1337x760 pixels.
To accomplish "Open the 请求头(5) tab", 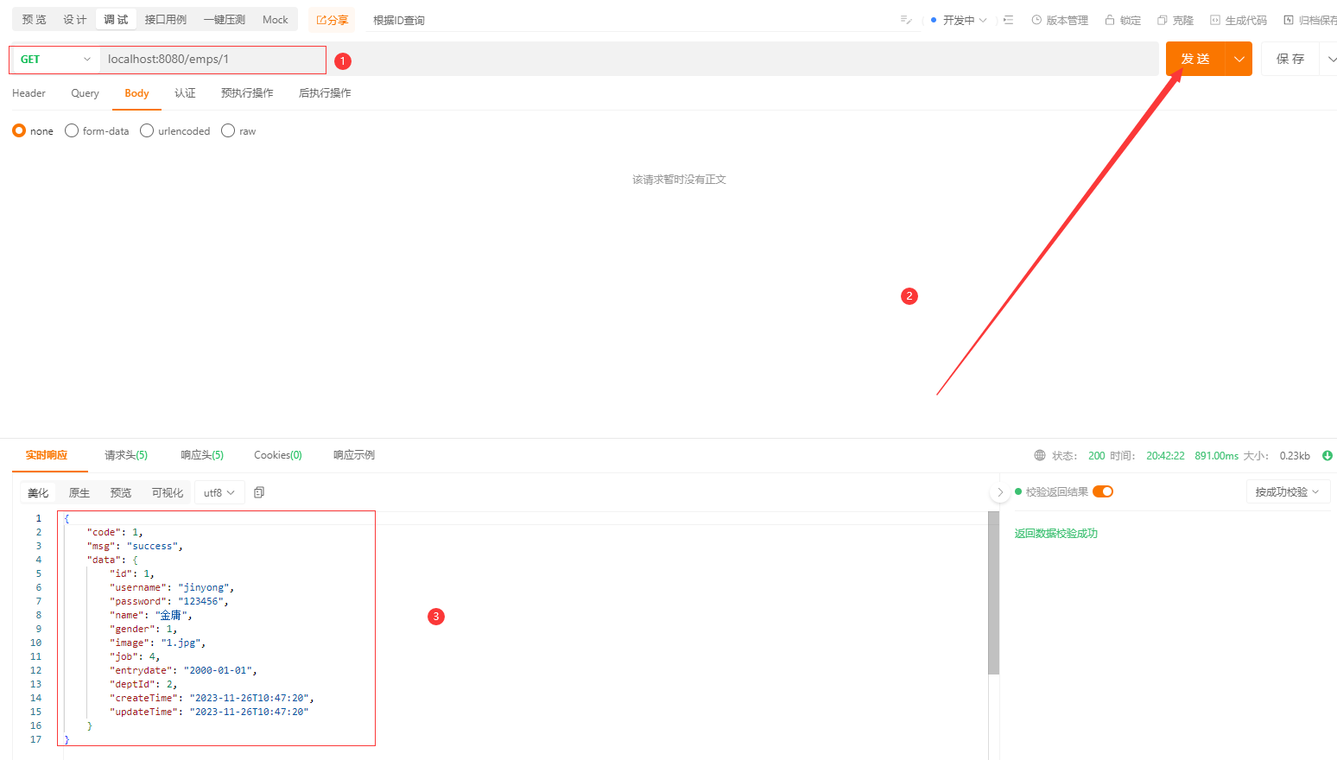I will point(126,455).
